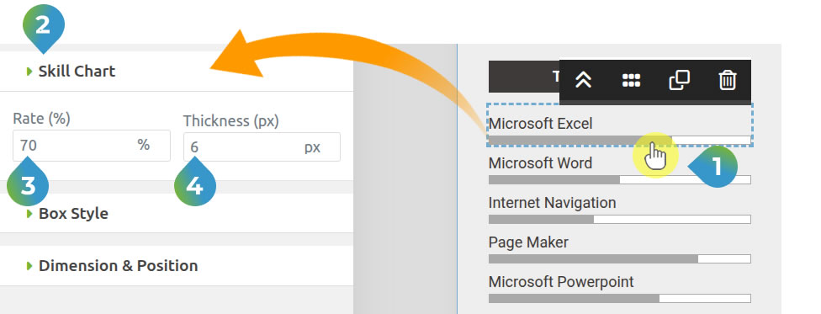This screenshot has width=821, height=314.
Task: Select the Microsoft Word skill label
Action: tap(540, 163)
